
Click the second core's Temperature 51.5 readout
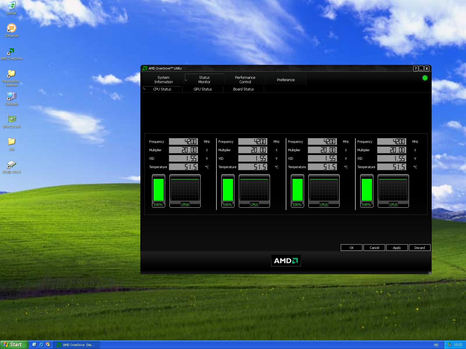(x=253, y=167)
